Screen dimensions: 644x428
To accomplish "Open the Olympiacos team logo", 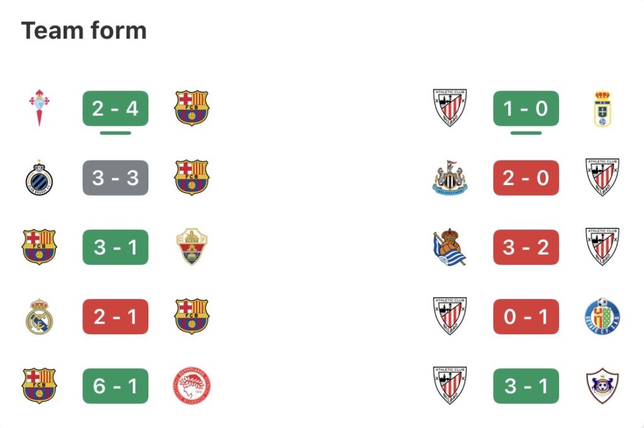I will pyautogui.click(x=192, y=385).
